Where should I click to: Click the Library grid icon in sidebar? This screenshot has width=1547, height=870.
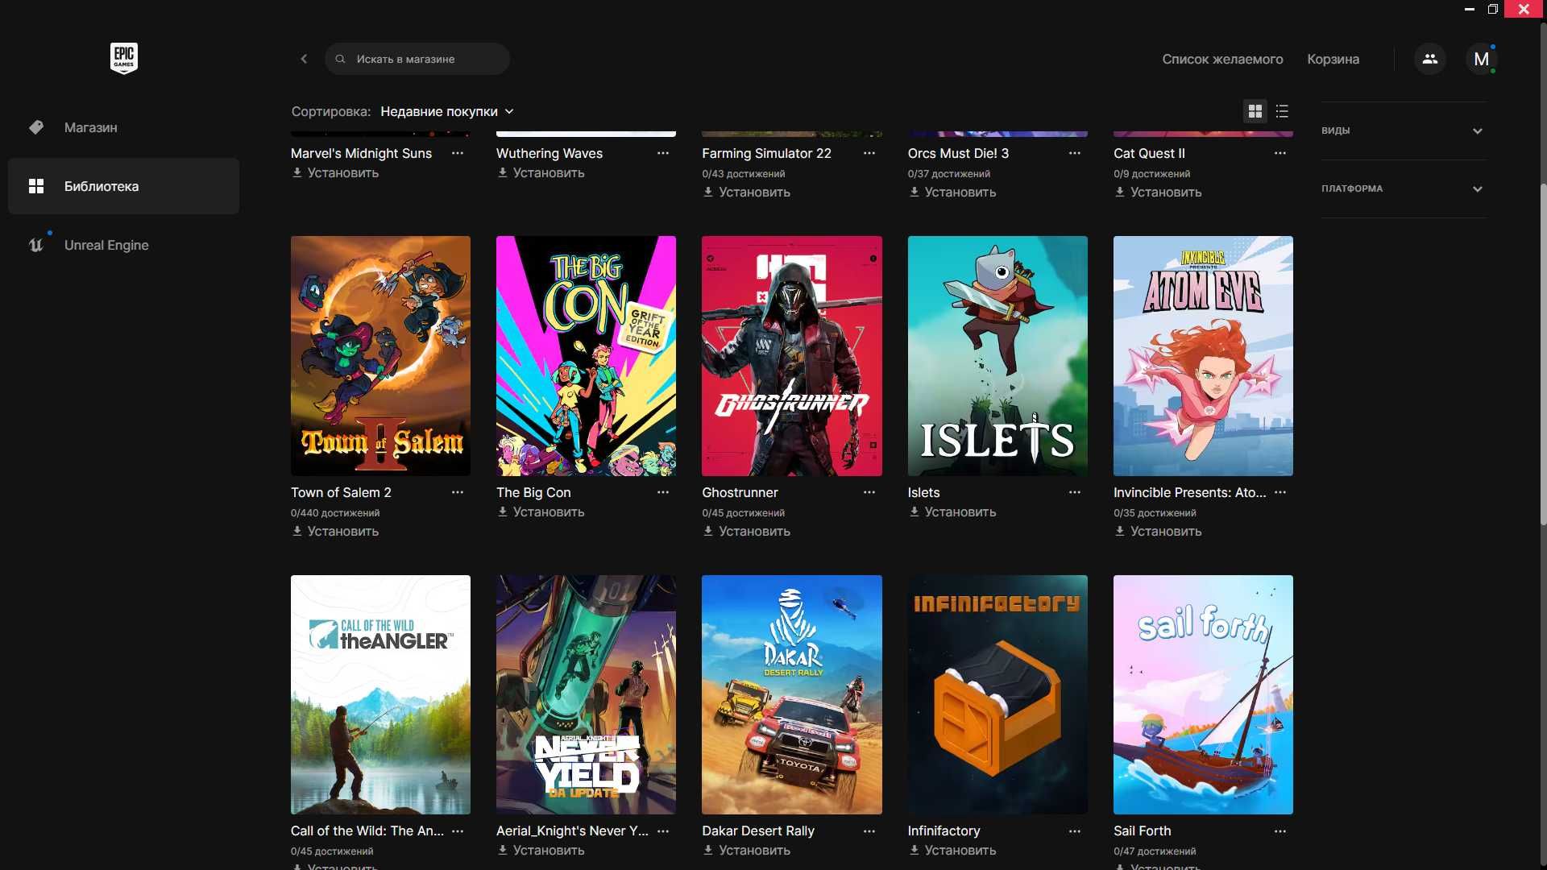36,186
